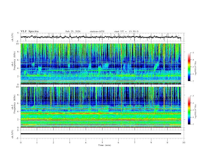This screenshot has width=207, height=160.
Task: Click the "10" tick on the time axis
Action: [x=184, y=142]
